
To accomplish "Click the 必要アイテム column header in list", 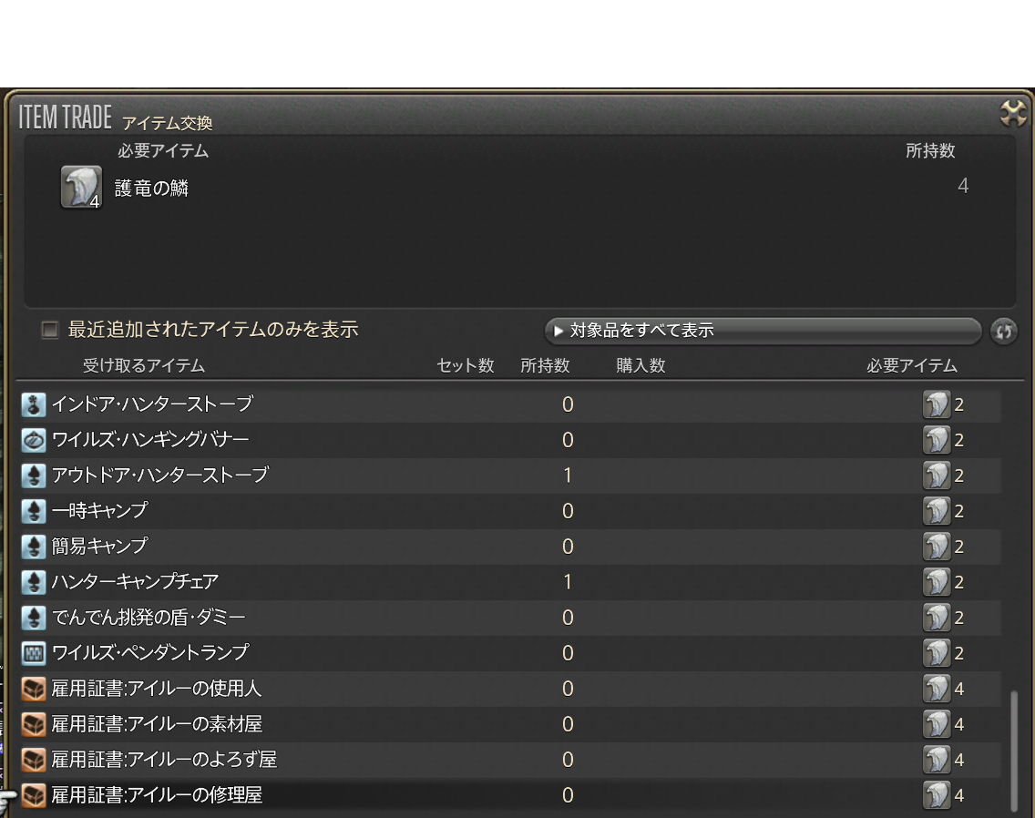I will coord(911,366).
